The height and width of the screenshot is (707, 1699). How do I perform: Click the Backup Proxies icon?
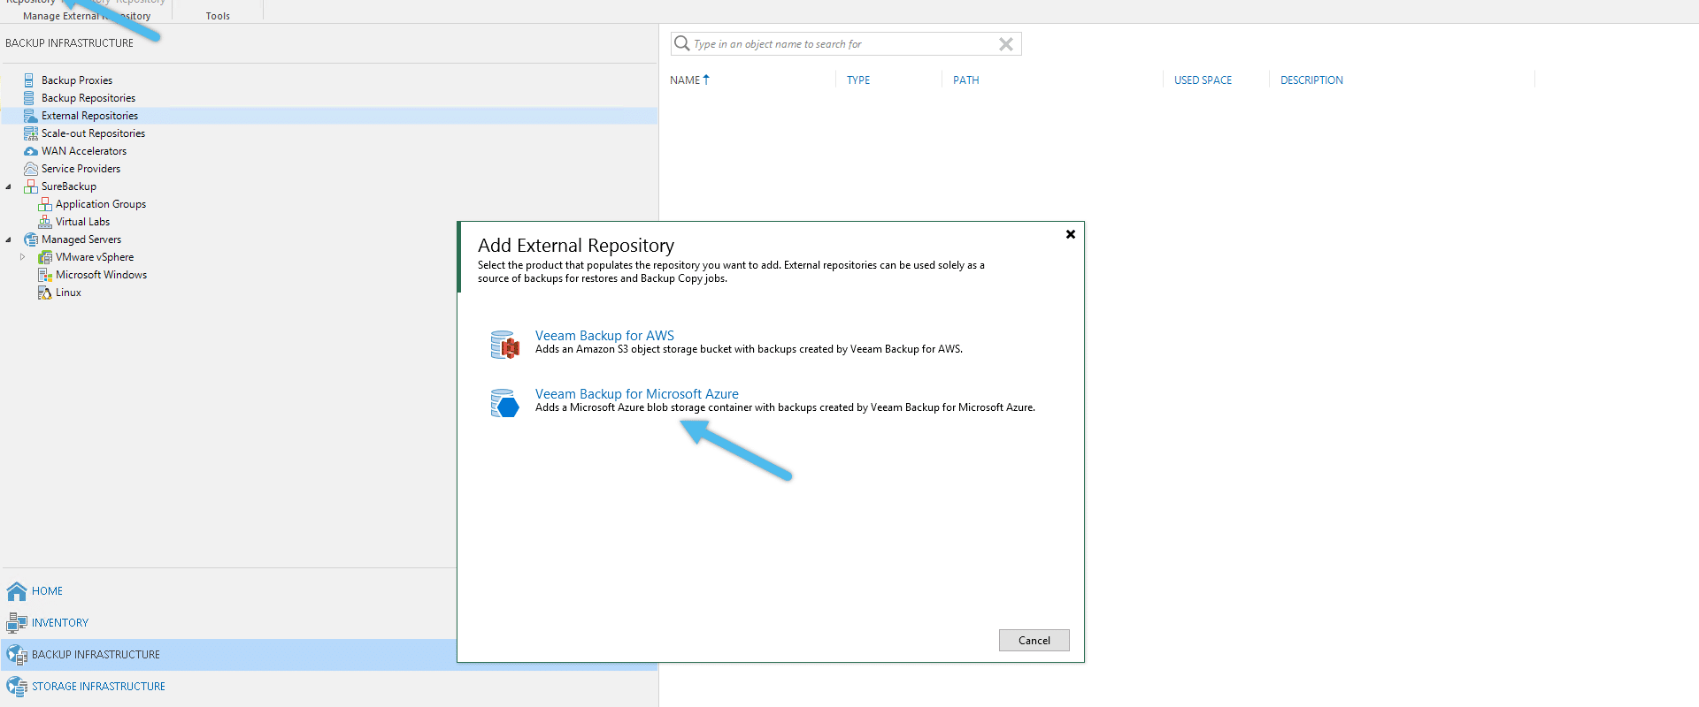coord(29,80)
